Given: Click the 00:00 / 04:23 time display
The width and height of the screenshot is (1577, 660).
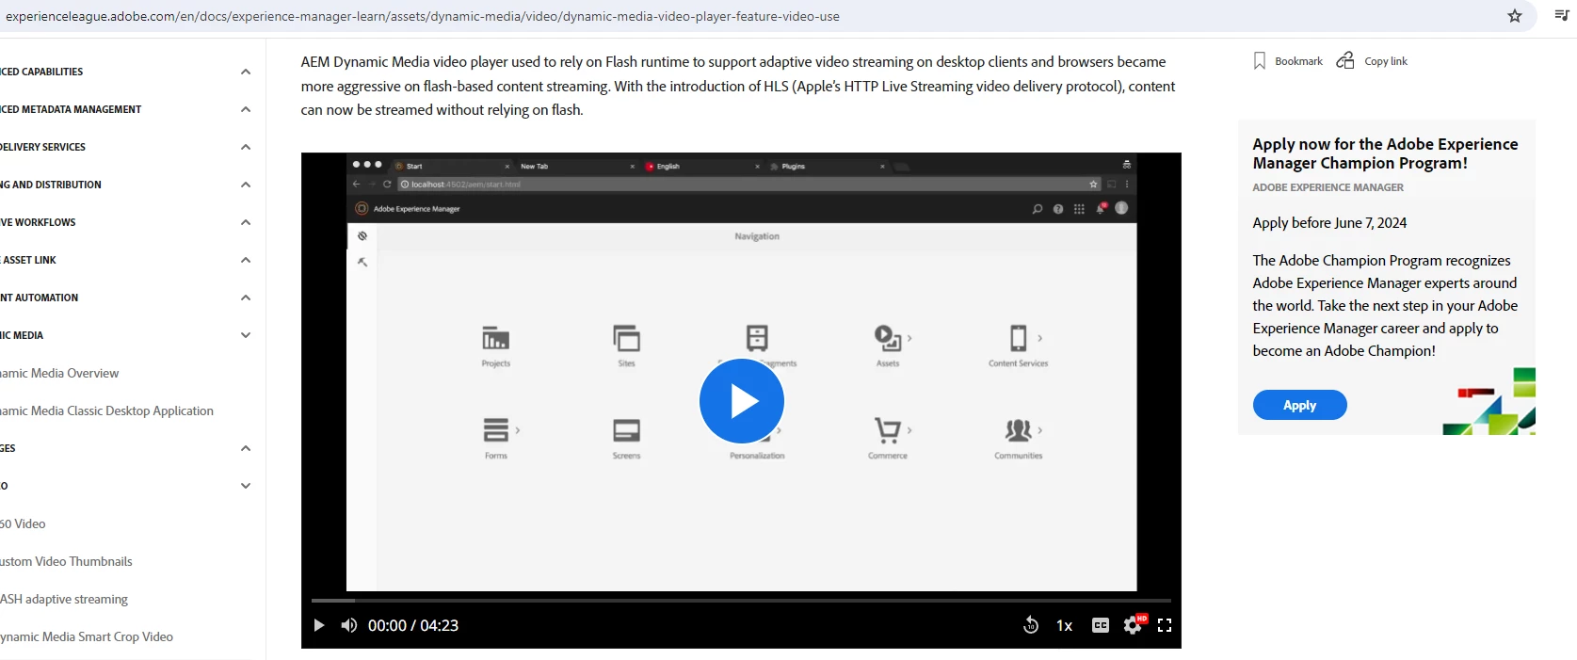Looking at the screenshot, I should [413, 625].
